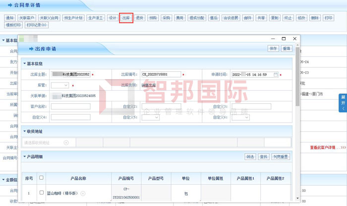The height and width of the screenshot is (206, 347).
Task: Click the 关联父合同 button
Action: tap(49, 18)
